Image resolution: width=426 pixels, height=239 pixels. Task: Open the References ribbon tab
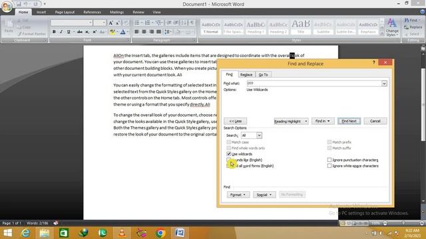click(92, 12)
